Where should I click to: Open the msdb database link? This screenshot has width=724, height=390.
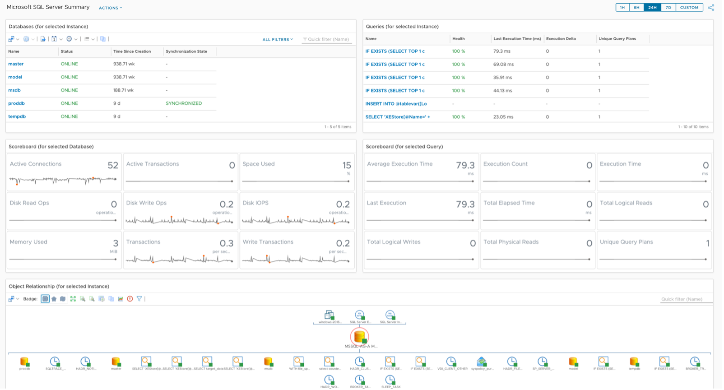coord(14,91)
